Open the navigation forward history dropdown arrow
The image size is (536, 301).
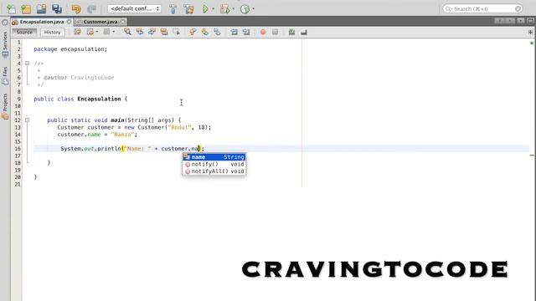[x=114, y=32]
